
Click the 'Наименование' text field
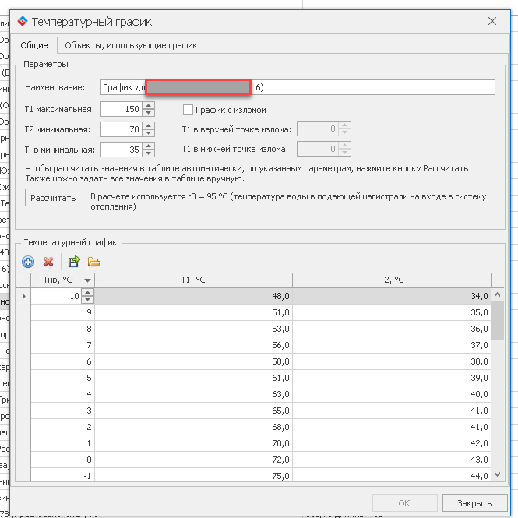point(374,87)
